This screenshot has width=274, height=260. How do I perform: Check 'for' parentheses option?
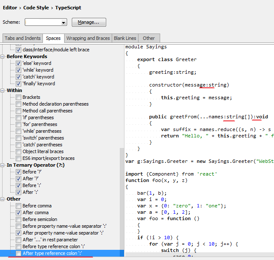[18, 124]
